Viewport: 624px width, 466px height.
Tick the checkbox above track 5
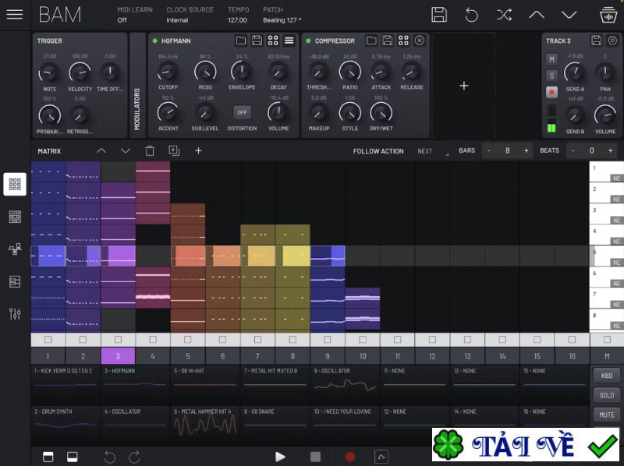tap(187, 340)
